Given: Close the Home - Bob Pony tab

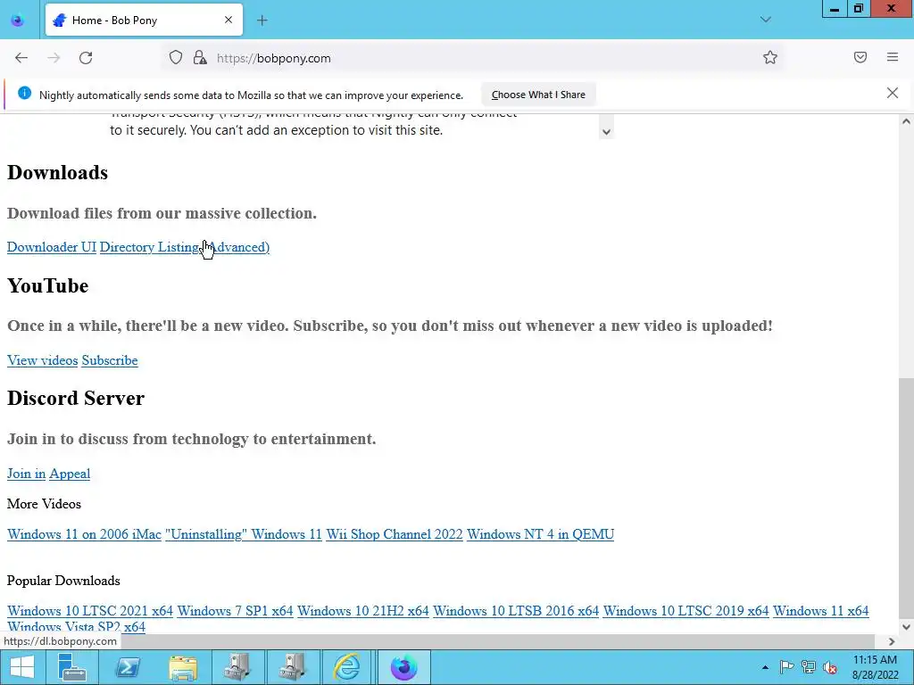Looking at the screenshot, I should [x=228, y=20].
